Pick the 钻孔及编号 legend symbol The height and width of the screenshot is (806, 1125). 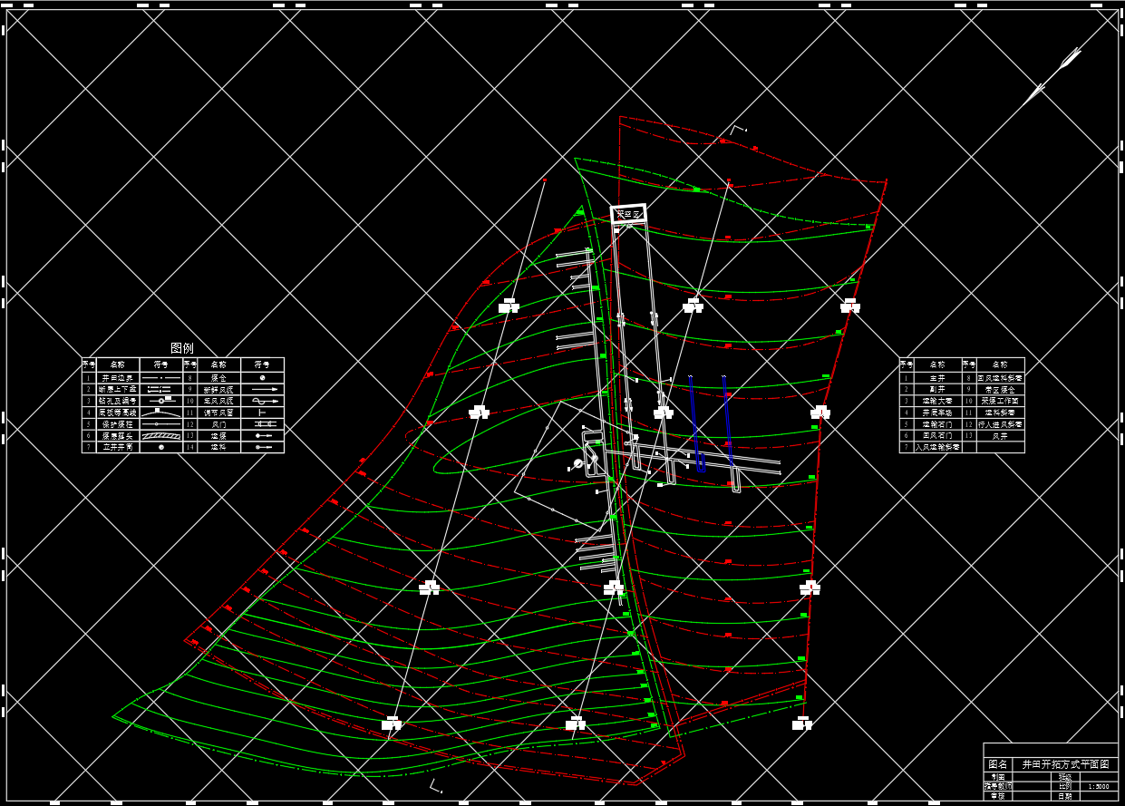(x=160, y=400)
